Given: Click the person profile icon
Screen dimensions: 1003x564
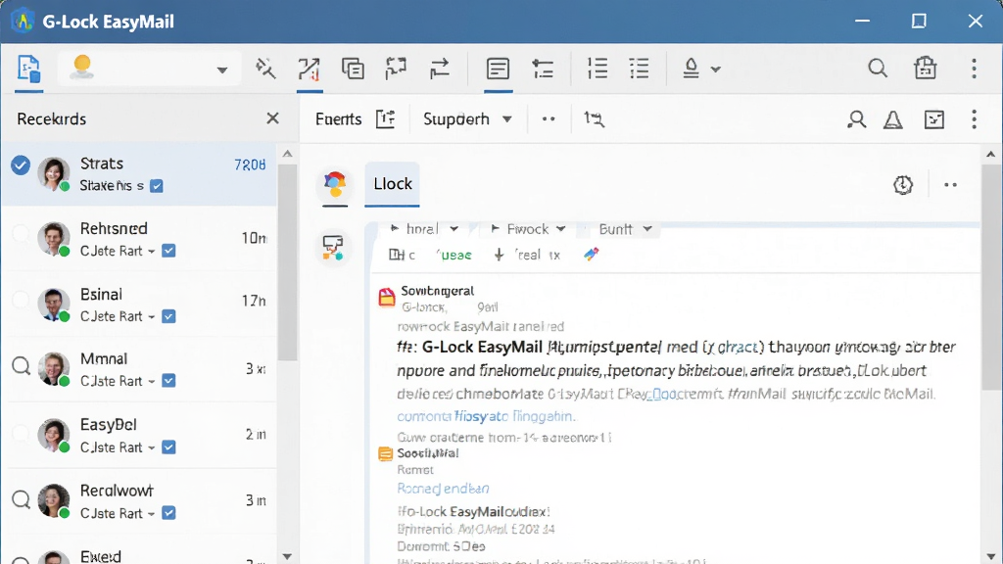Looking at the screenshot, I should (x=856, y=119).
